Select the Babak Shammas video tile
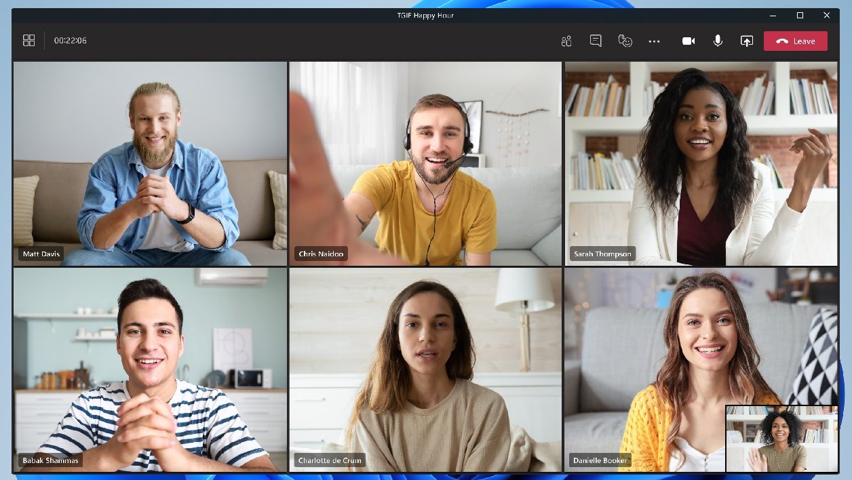 tap(150, 368)
